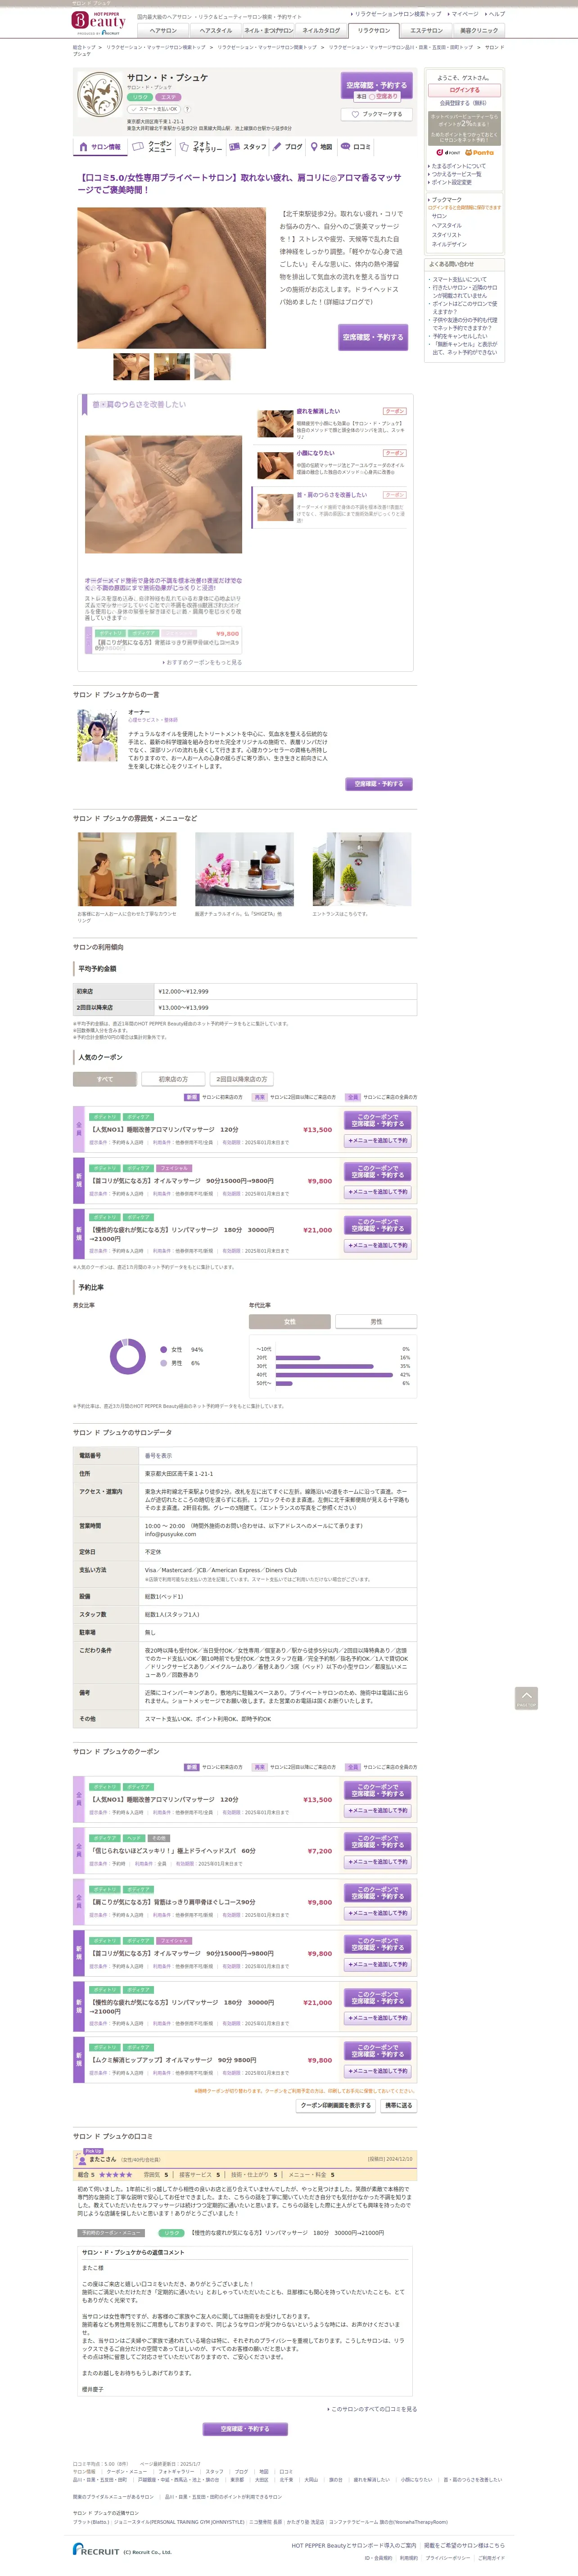Switch to サロン情報 tab
This screenshot has width=578, height=2576.
coord(100,147)
